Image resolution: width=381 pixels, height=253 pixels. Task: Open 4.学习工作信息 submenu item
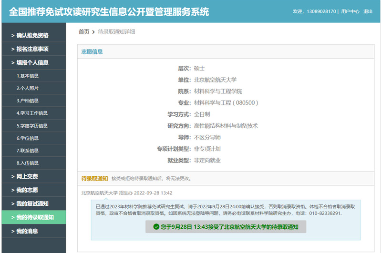point(32,113)
